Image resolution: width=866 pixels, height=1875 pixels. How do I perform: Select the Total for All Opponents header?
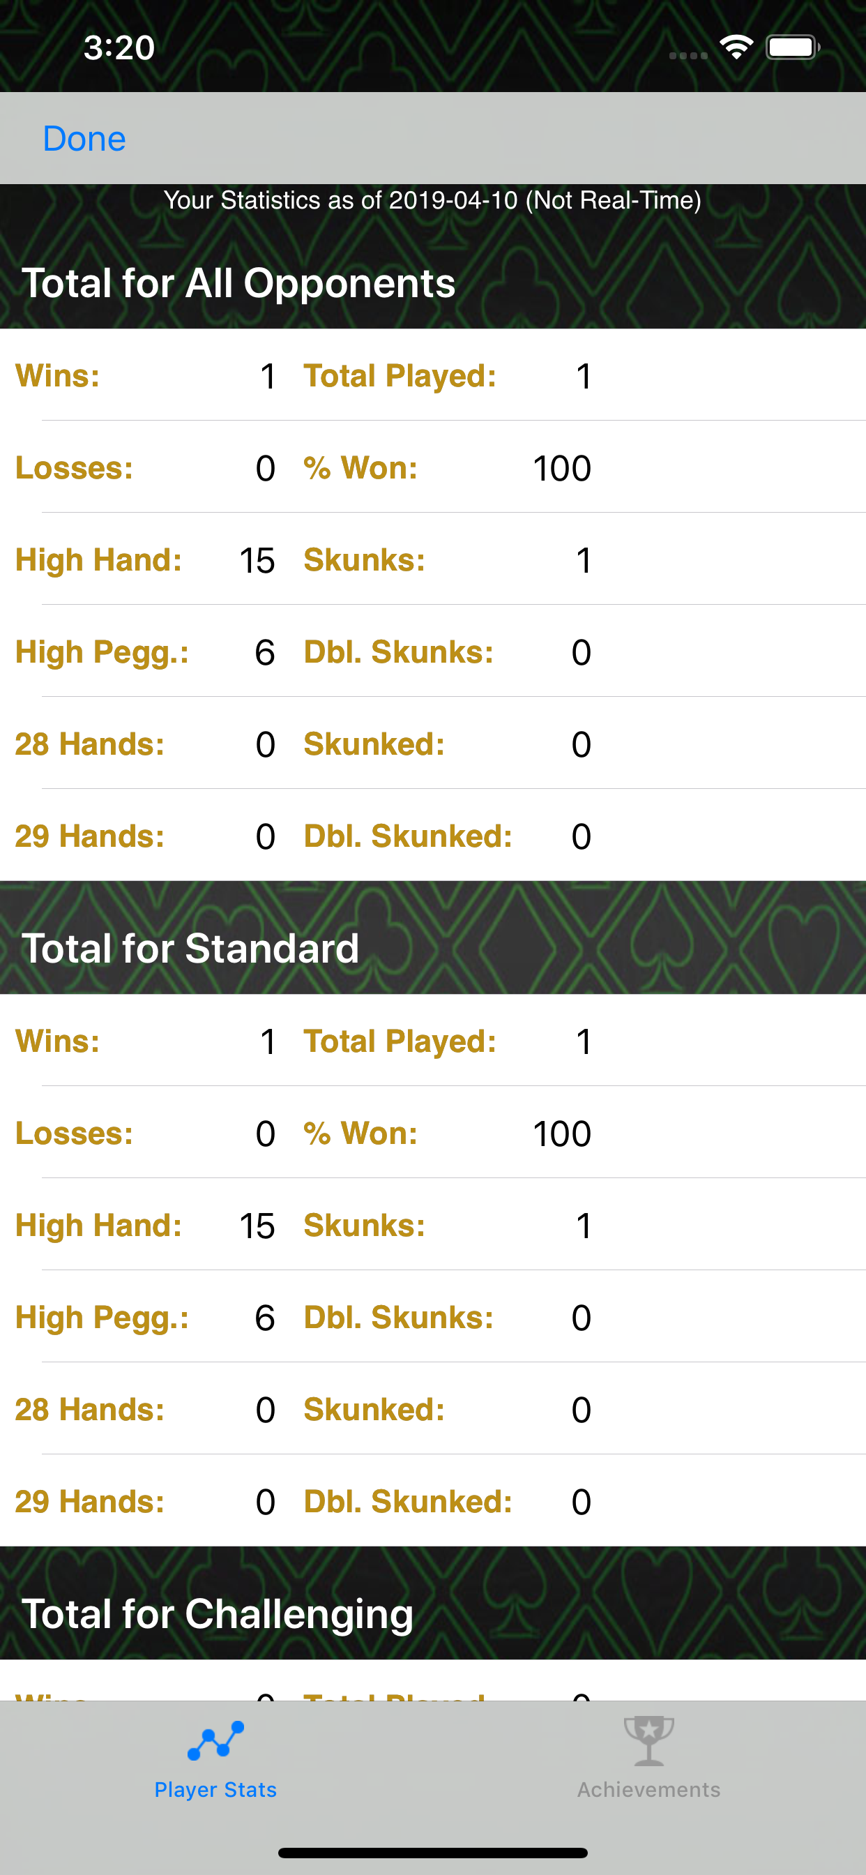tap(238, 283)
